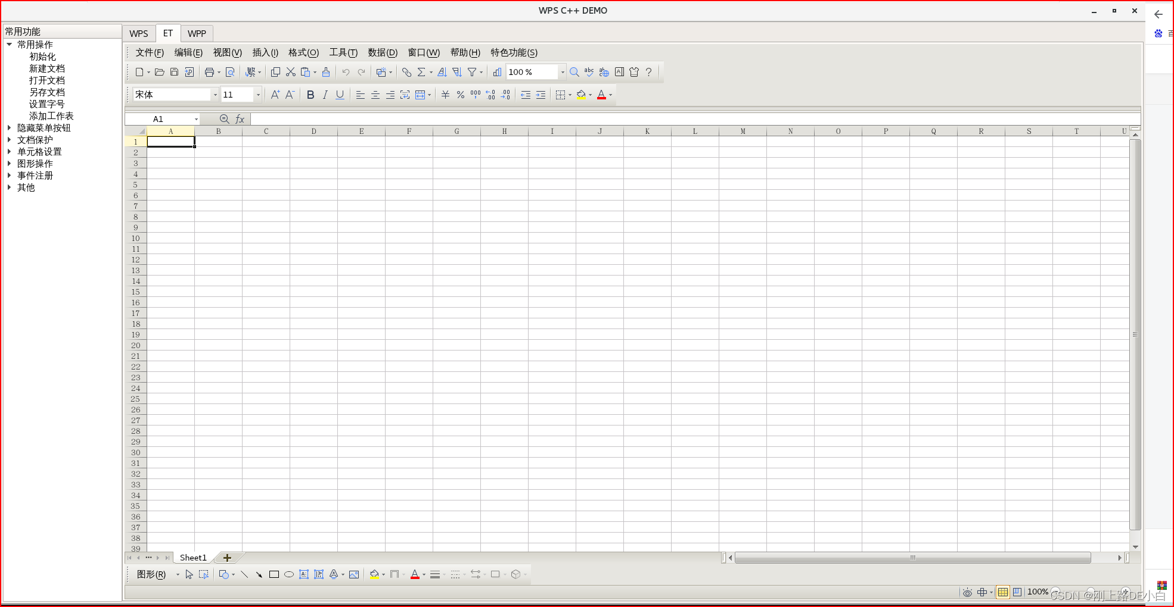Image resolution: width=1174 pixels, height=607 pixels.
Task: Open help via the question mark icon
Action: (649, 72)
